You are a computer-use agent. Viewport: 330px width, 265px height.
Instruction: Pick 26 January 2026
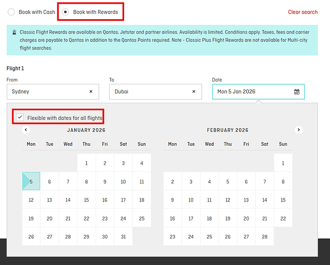tap(31, 236)
